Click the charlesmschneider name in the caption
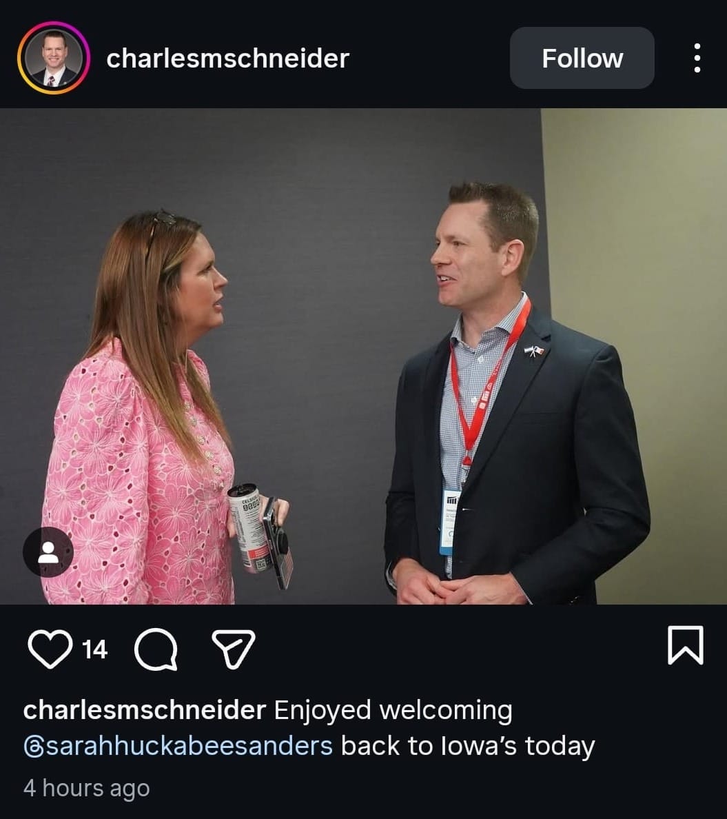Image resolution: width=727 pixels, height=819 pixels. 145,710
